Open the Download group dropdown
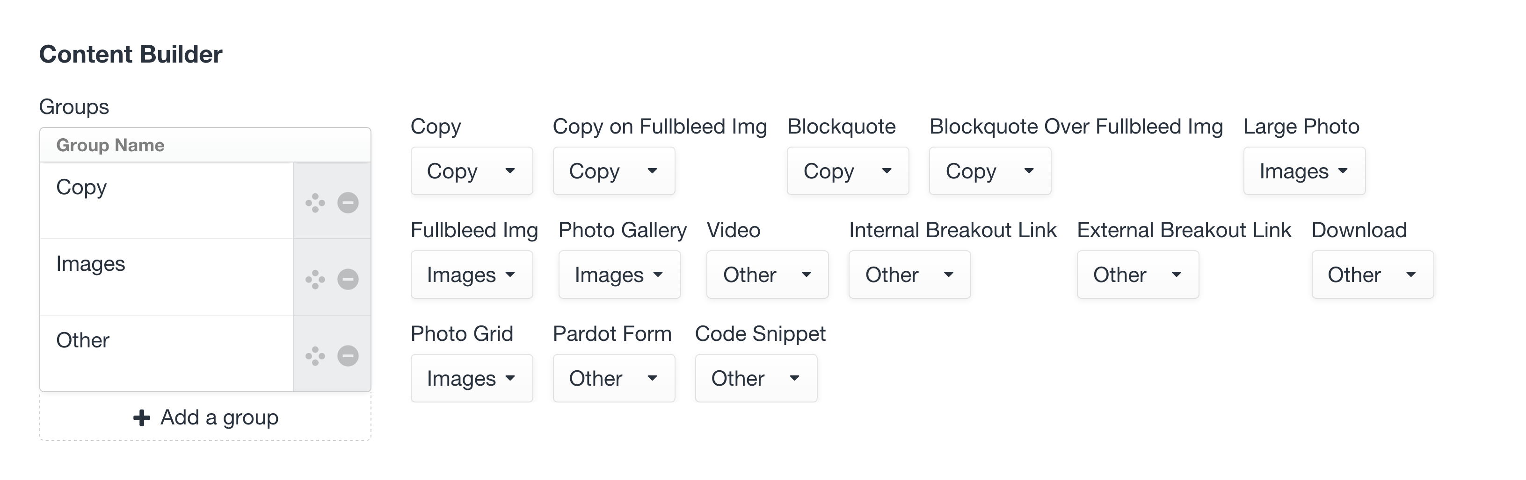This screenshot has width=1526, height=480. click(1373, 274)
